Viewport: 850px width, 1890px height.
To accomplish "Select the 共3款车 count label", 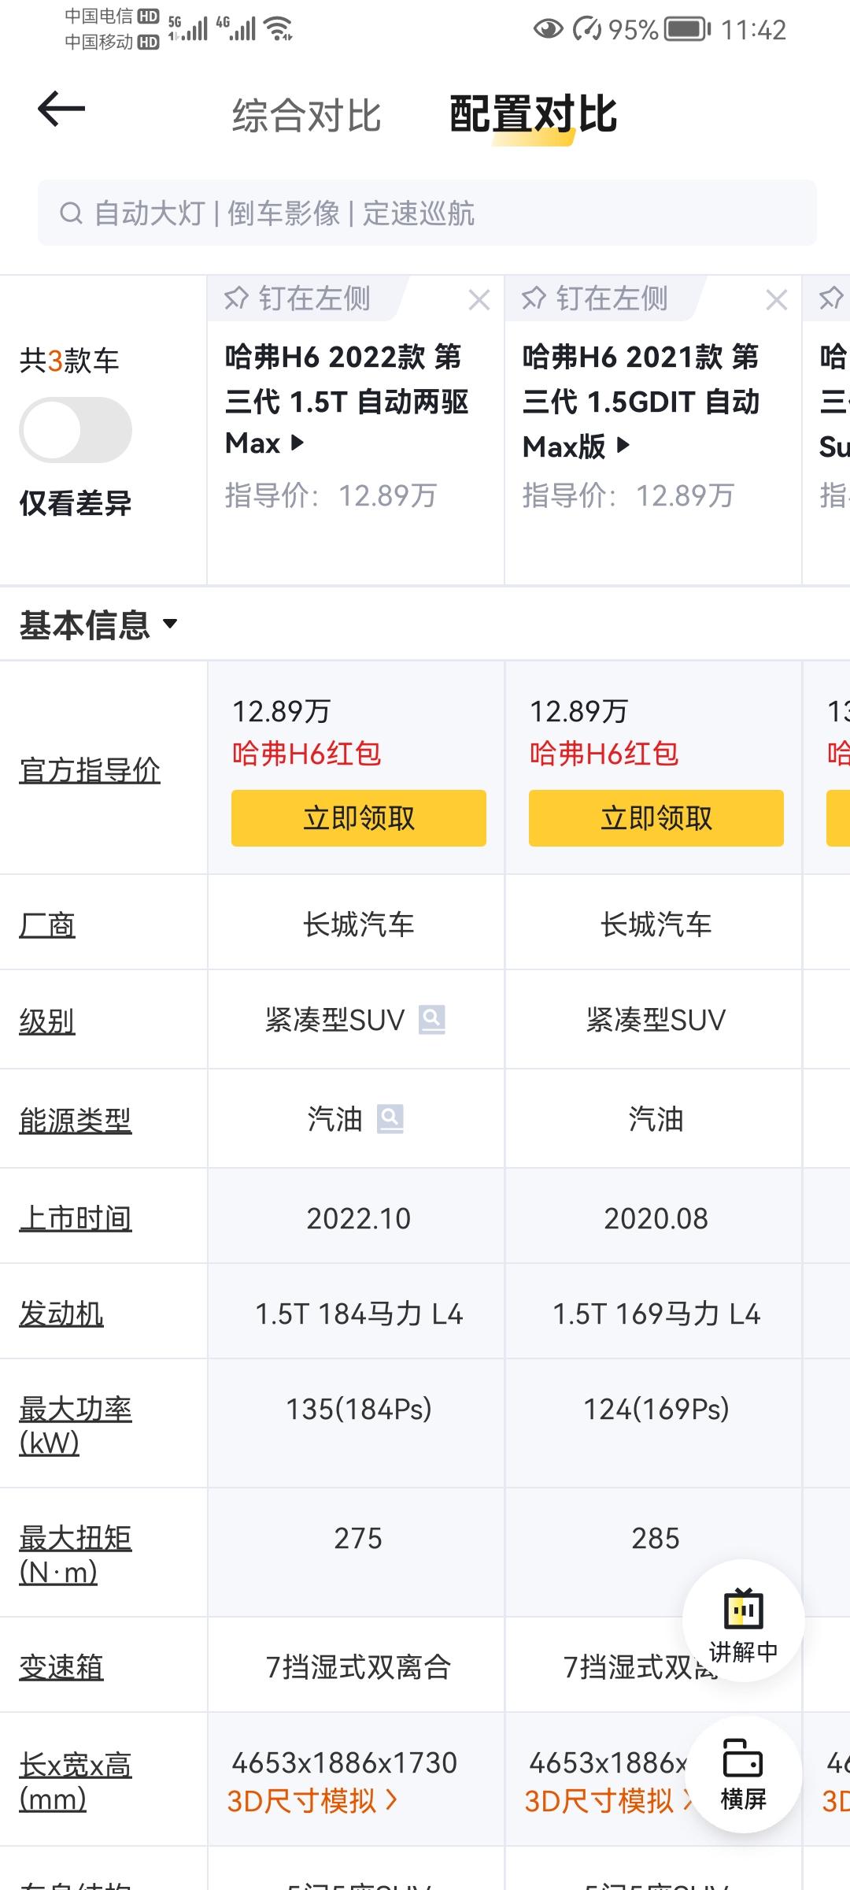I will click(x=69, y=361).
